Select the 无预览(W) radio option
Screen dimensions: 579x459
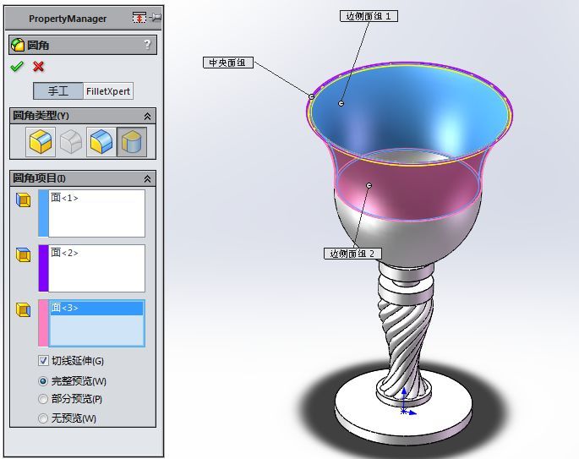pos(43,418)
